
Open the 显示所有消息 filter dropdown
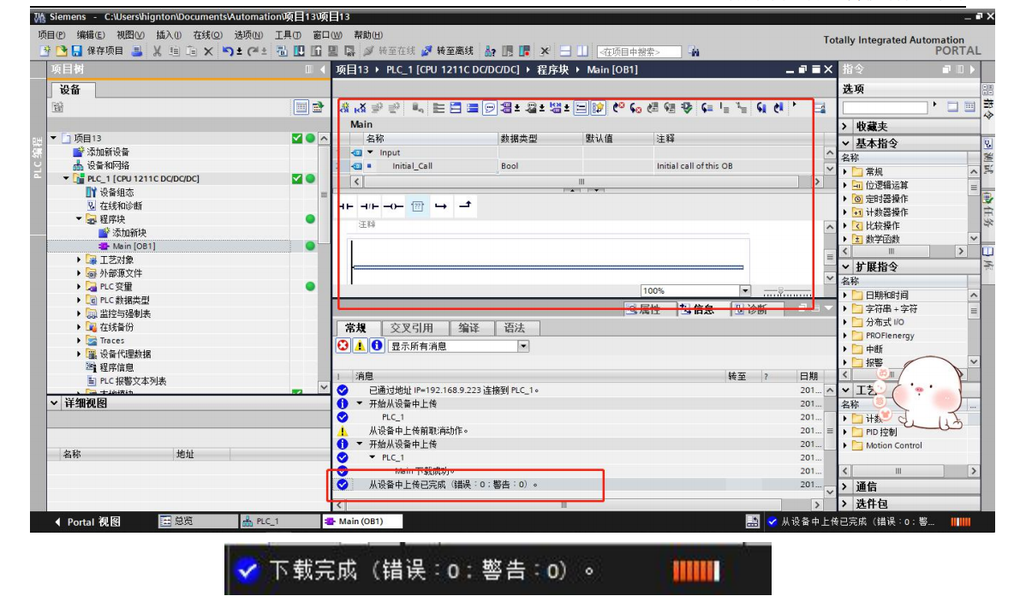(x=522, y=346)
